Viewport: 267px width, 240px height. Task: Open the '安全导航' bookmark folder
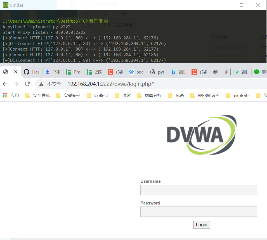click(x=37, y=95)
